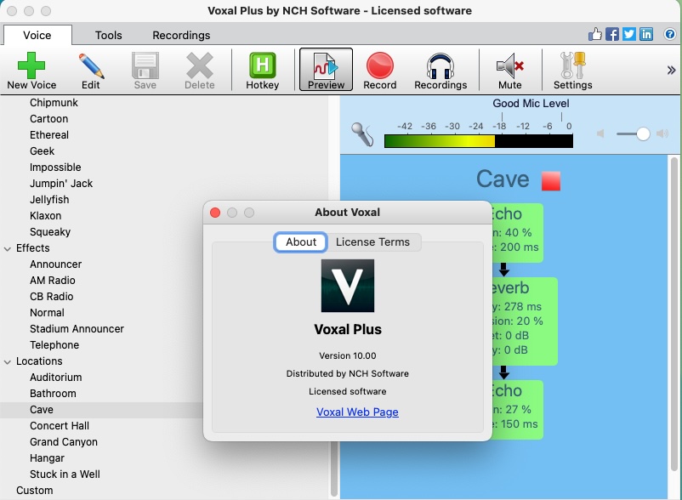Select the Cave location in the list

42,410
